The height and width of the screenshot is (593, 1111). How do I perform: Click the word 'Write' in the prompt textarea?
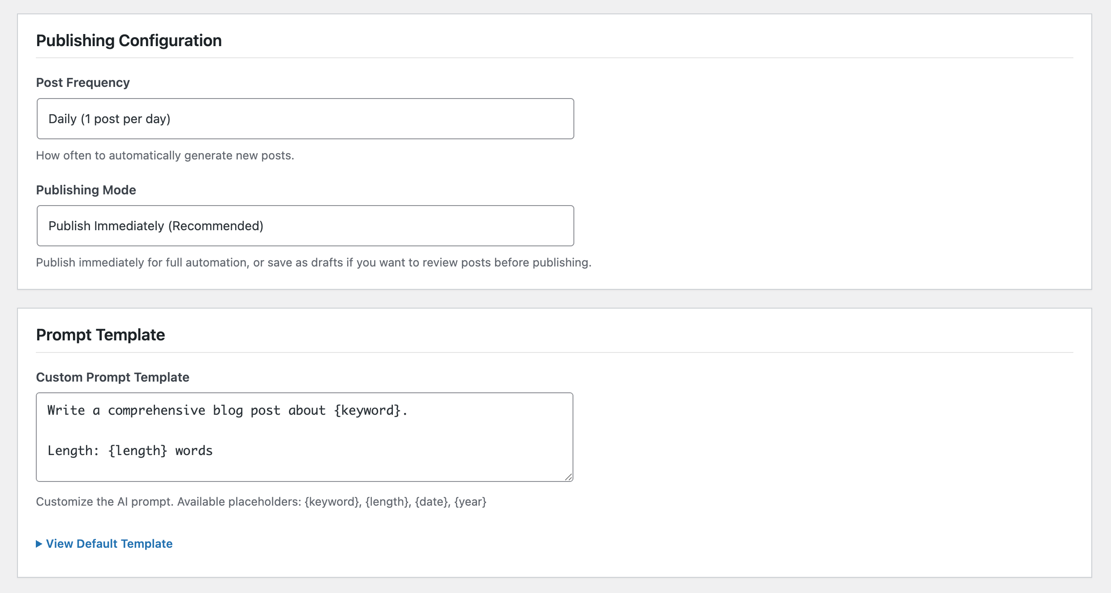tap(66, 410)
